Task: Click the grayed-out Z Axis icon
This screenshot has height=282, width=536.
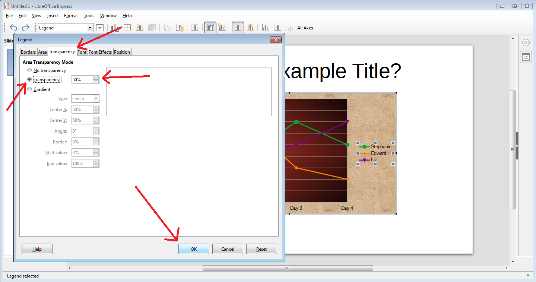Action: click(290, 28)
